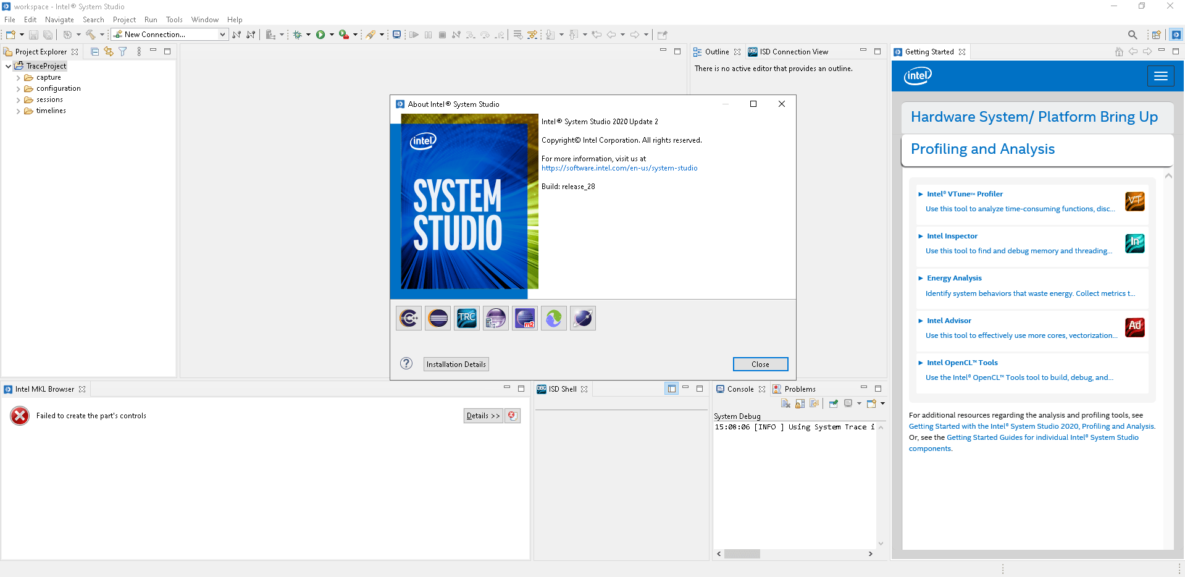
Task: Click the green-blue swirl plug-in icon in About dialog
Action: click(x=554, y=318)
